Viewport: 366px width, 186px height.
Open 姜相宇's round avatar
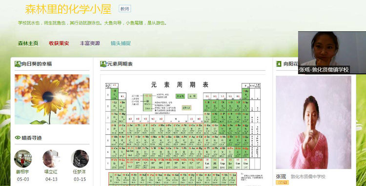(22, 159)
